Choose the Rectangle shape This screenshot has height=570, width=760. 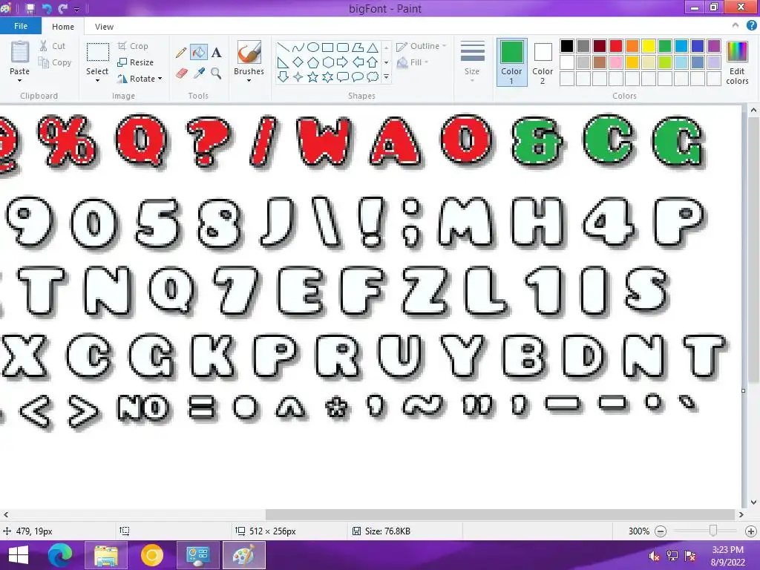click(327, 47)
